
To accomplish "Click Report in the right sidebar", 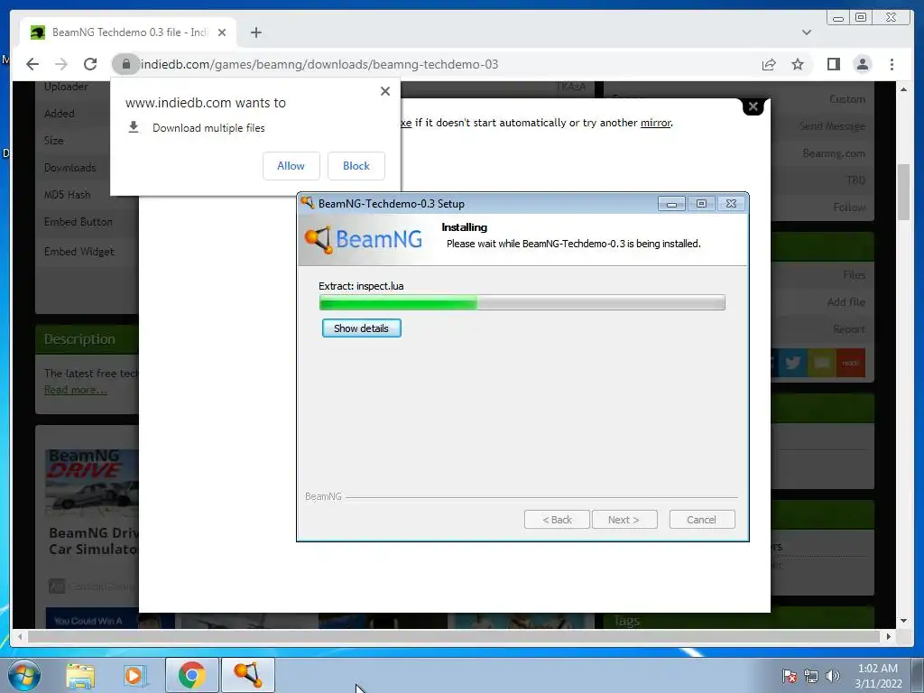I will (848, 329).
